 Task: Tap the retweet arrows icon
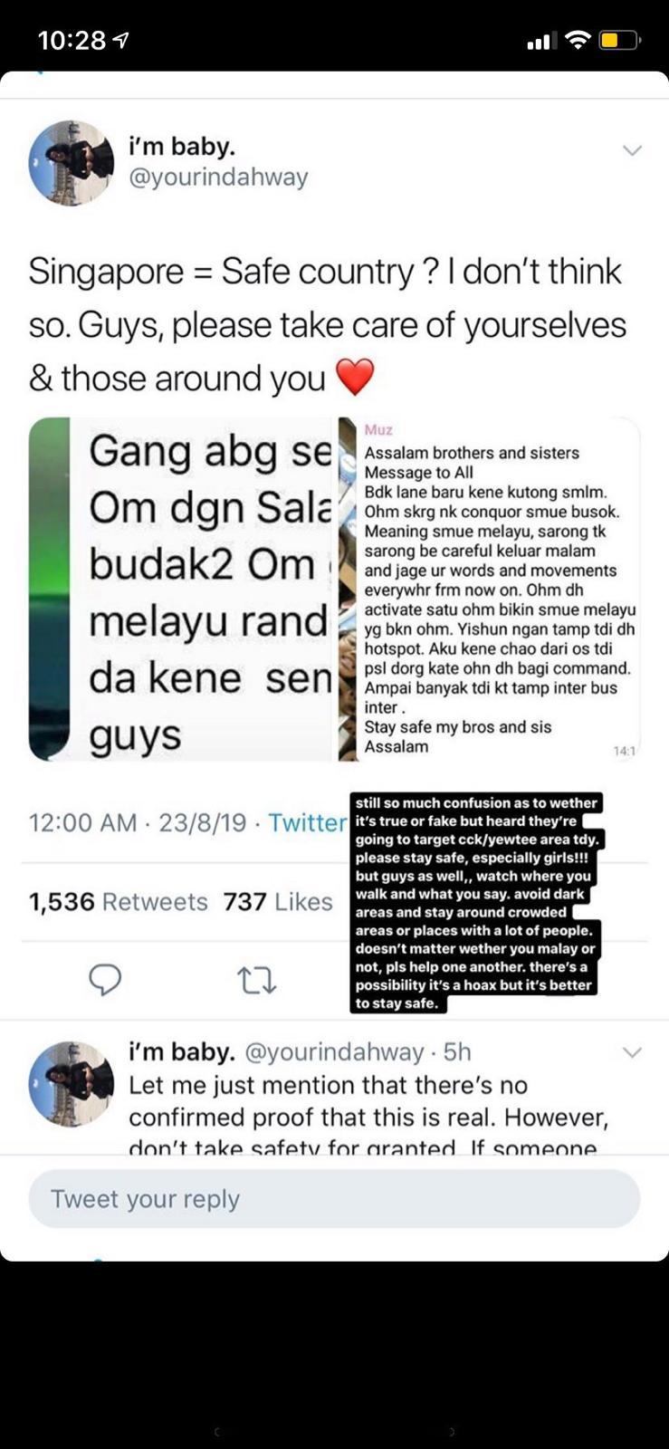[256, 980]
